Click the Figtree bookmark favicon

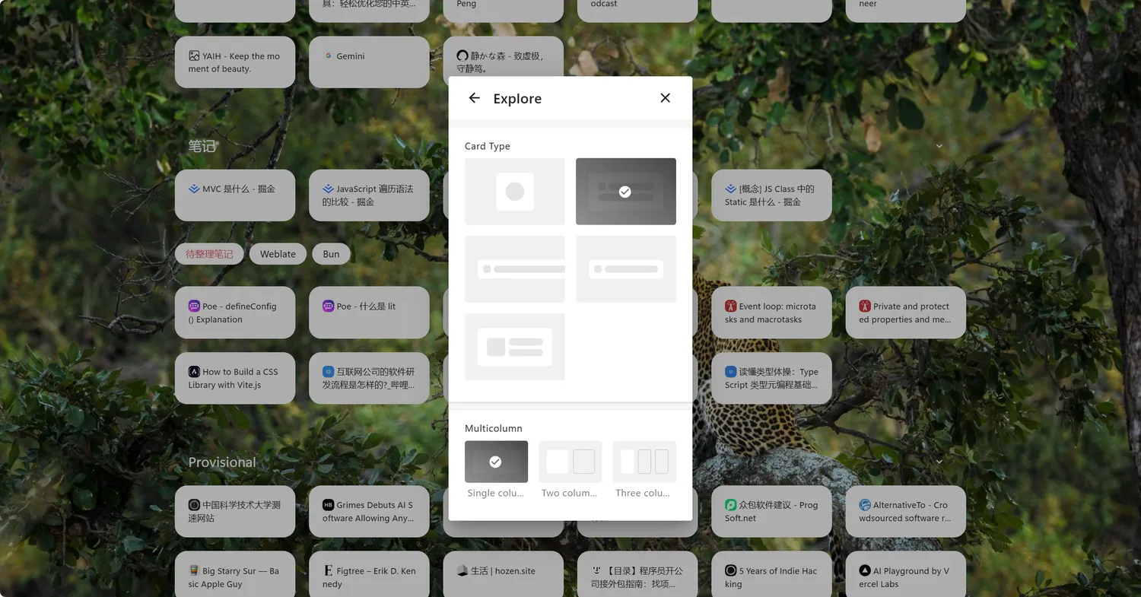(x=329, y=571)
